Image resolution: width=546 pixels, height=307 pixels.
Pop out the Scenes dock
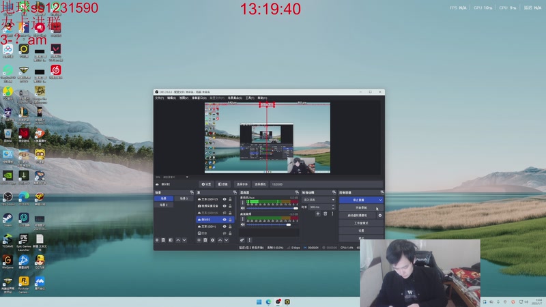pos(192,192)
